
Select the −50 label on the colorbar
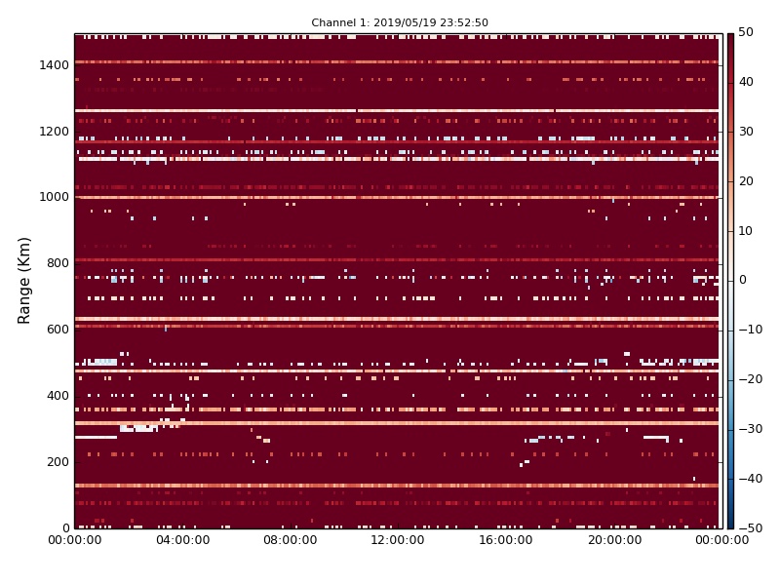(751, 528)
